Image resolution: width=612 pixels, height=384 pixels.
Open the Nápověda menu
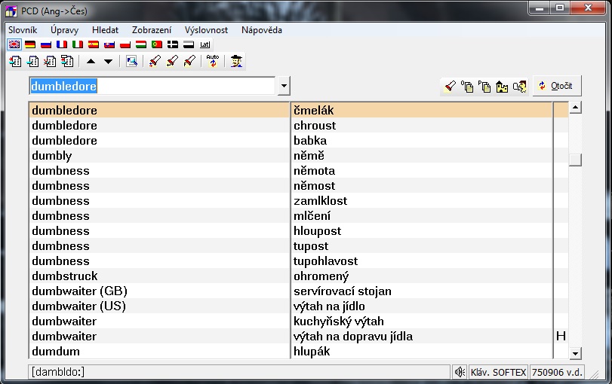pos(262,30)
